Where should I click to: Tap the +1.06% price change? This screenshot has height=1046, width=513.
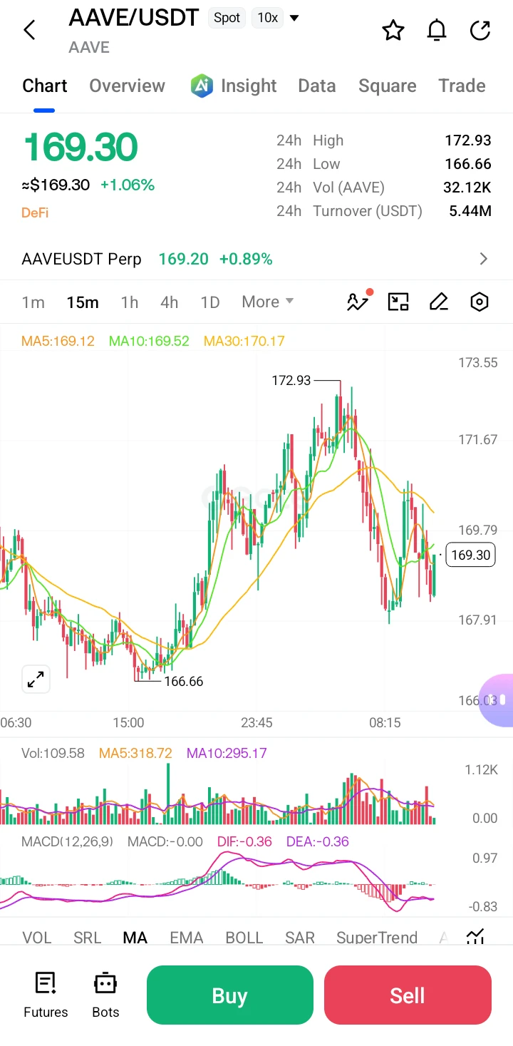[x=128, y=185]
